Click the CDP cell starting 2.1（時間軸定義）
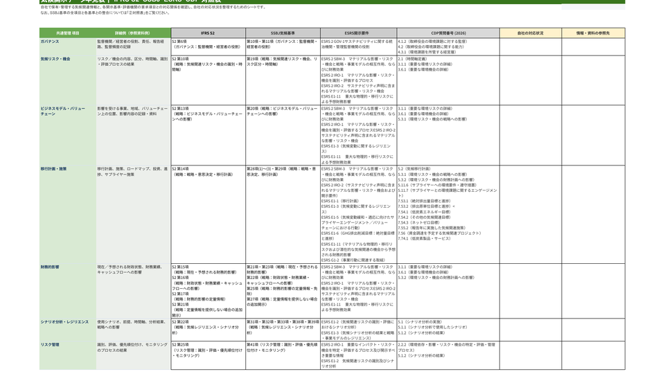The image size is (665, 374). tap(448, 80)
